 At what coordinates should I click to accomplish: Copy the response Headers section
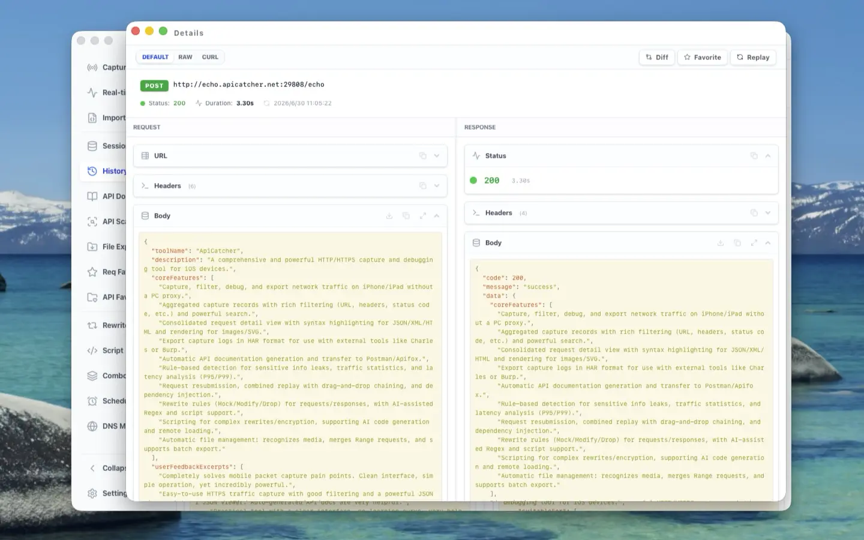pyautogui.click(x=754, y=212)
